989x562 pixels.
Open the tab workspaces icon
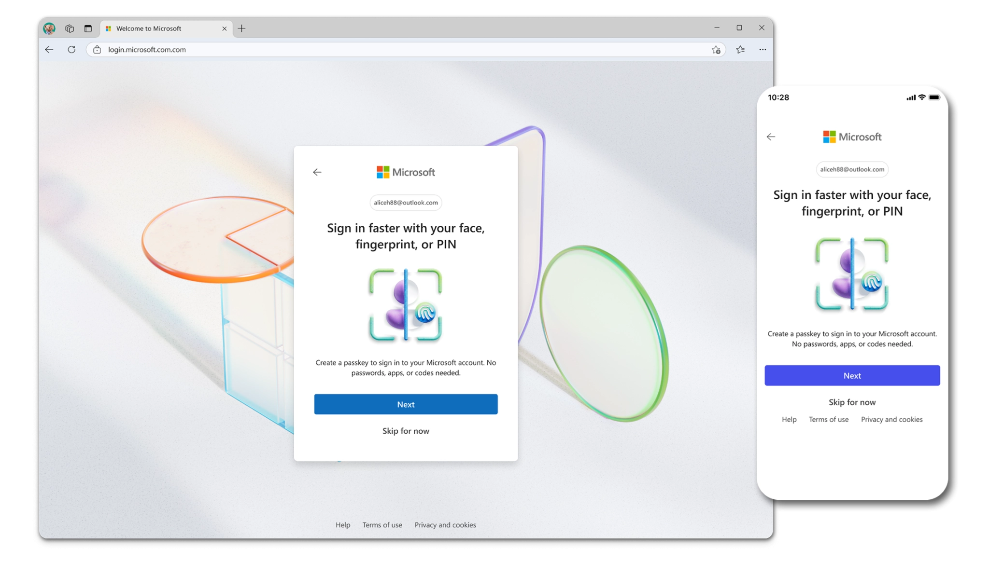(x=70, y=28)
